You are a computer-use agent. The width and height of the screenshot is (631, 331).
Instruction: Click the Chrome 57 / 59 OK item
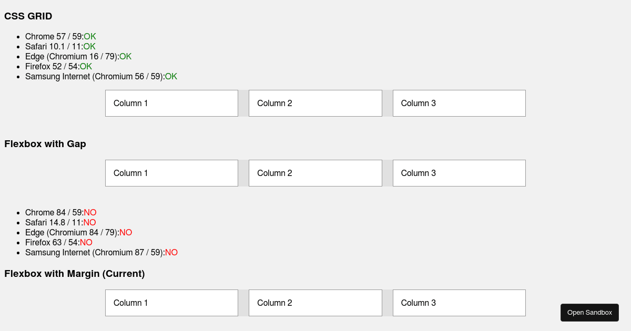[60, 36]
